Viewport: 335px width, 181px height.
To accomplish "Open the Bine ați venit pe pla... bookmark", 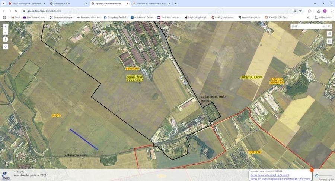I will (x=62, y=17).
